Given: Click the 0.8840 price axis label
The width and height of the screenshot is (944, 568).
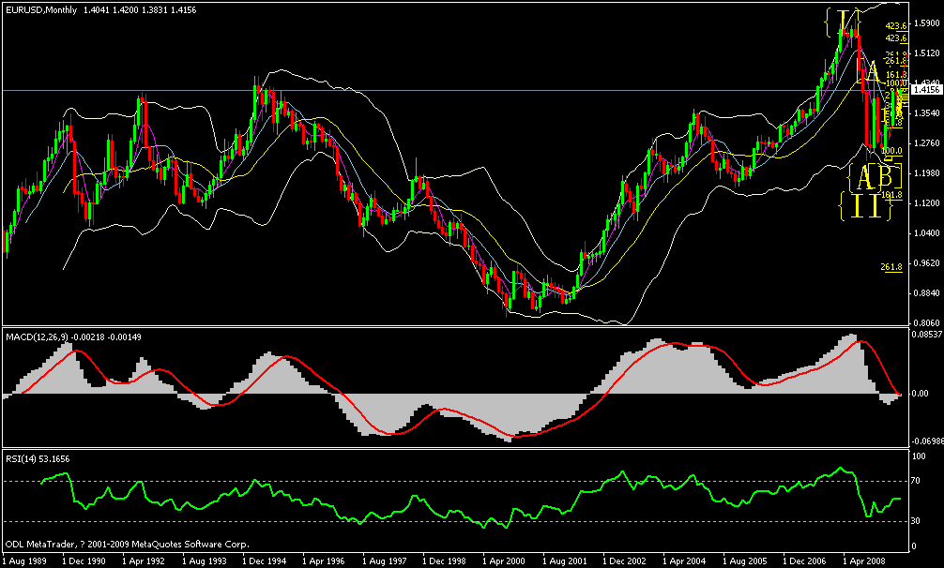Looking at the screenshot, I should 926,293.
